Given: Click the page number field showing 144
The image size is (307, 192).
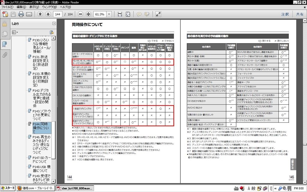Looking at the screenshot, I should (x=58, y=14).
